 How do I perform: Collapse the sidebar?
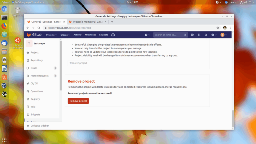38,126
